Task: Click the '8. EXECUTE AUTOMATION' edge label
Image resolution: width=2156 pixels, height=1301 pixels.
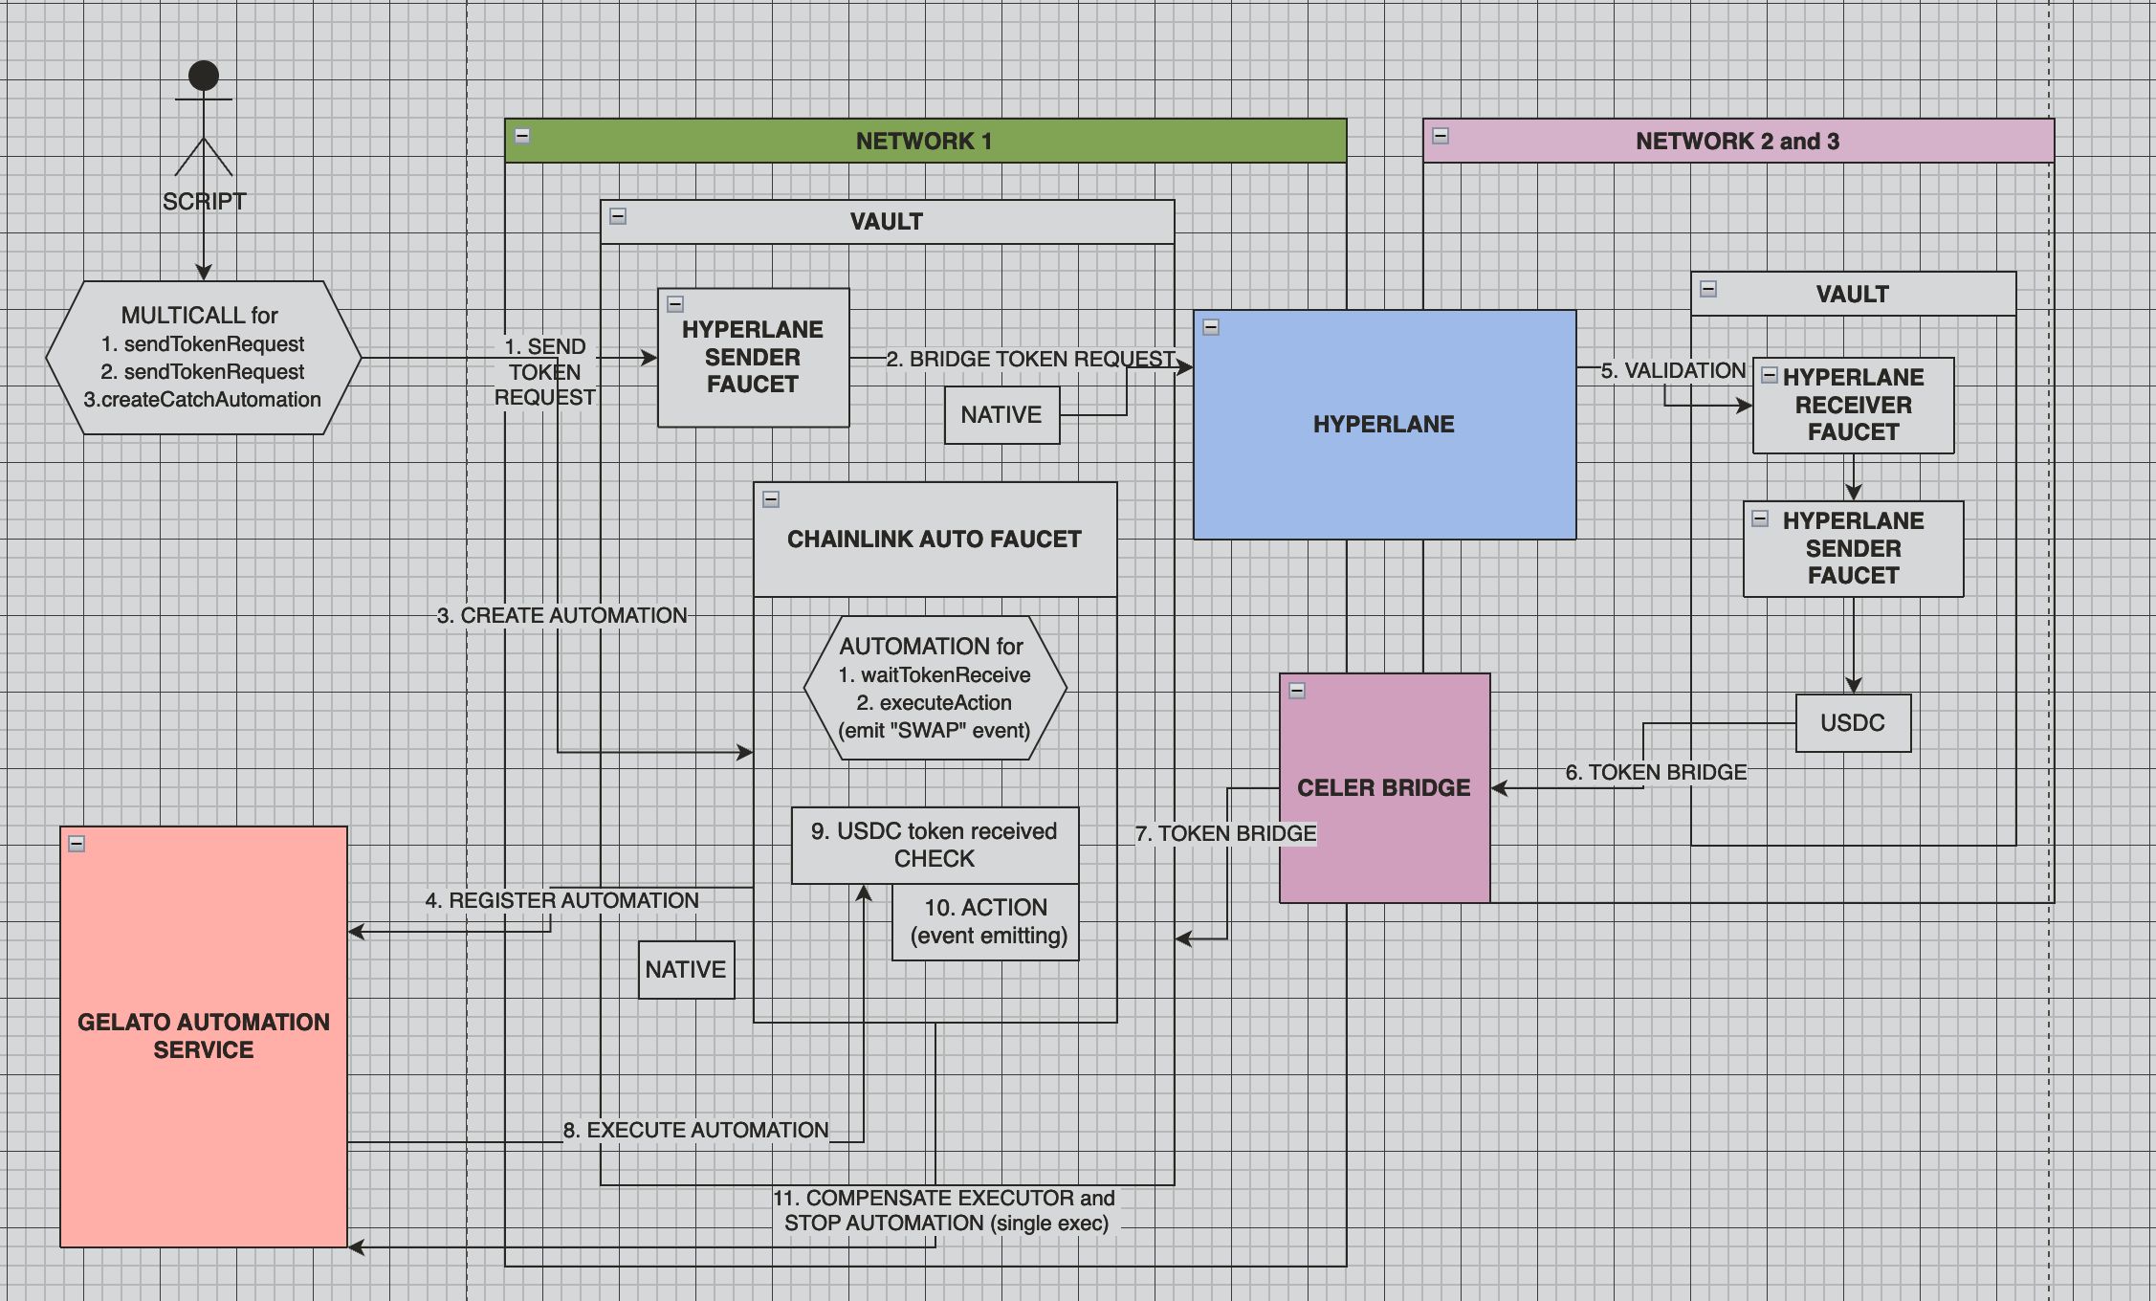Action: point(695,1130)
